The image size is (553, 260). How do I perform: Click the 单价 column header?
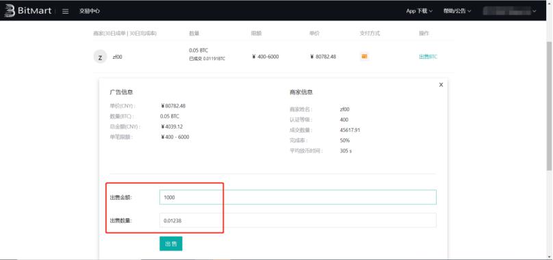tap(314, 34)
